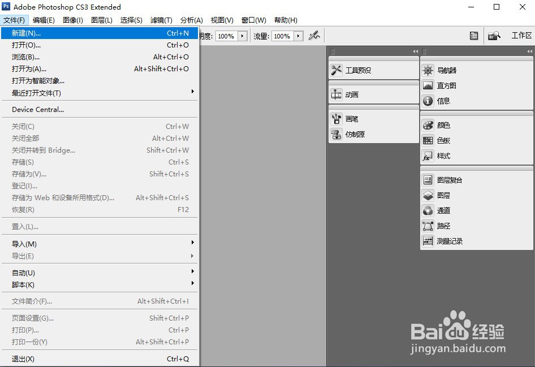The height and width of the screenshot is (367, 535).
Task: Open the Styles (样式) panel icon
Action: tap(428, 156)
